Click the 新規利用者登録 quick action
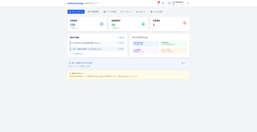 pos(146,44)
